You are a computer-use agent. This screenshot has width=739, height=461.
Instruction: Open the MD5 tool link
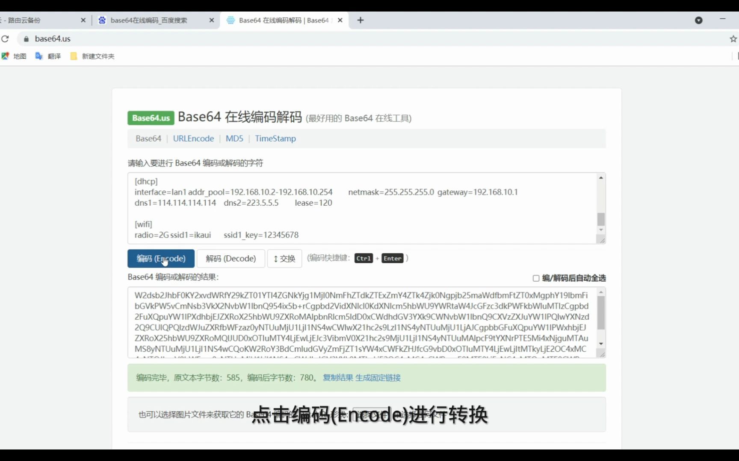pos(234,138)
